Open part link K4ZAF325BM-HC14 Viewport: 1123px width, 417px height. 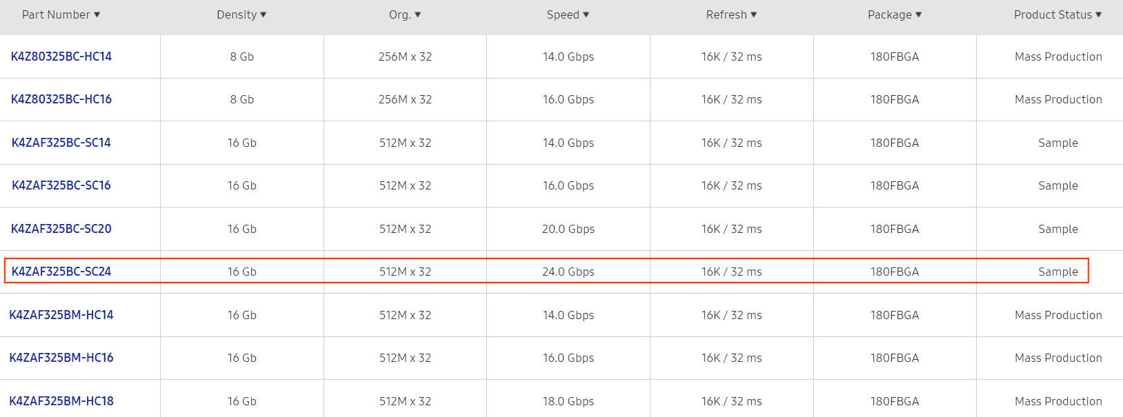[61, 315]
